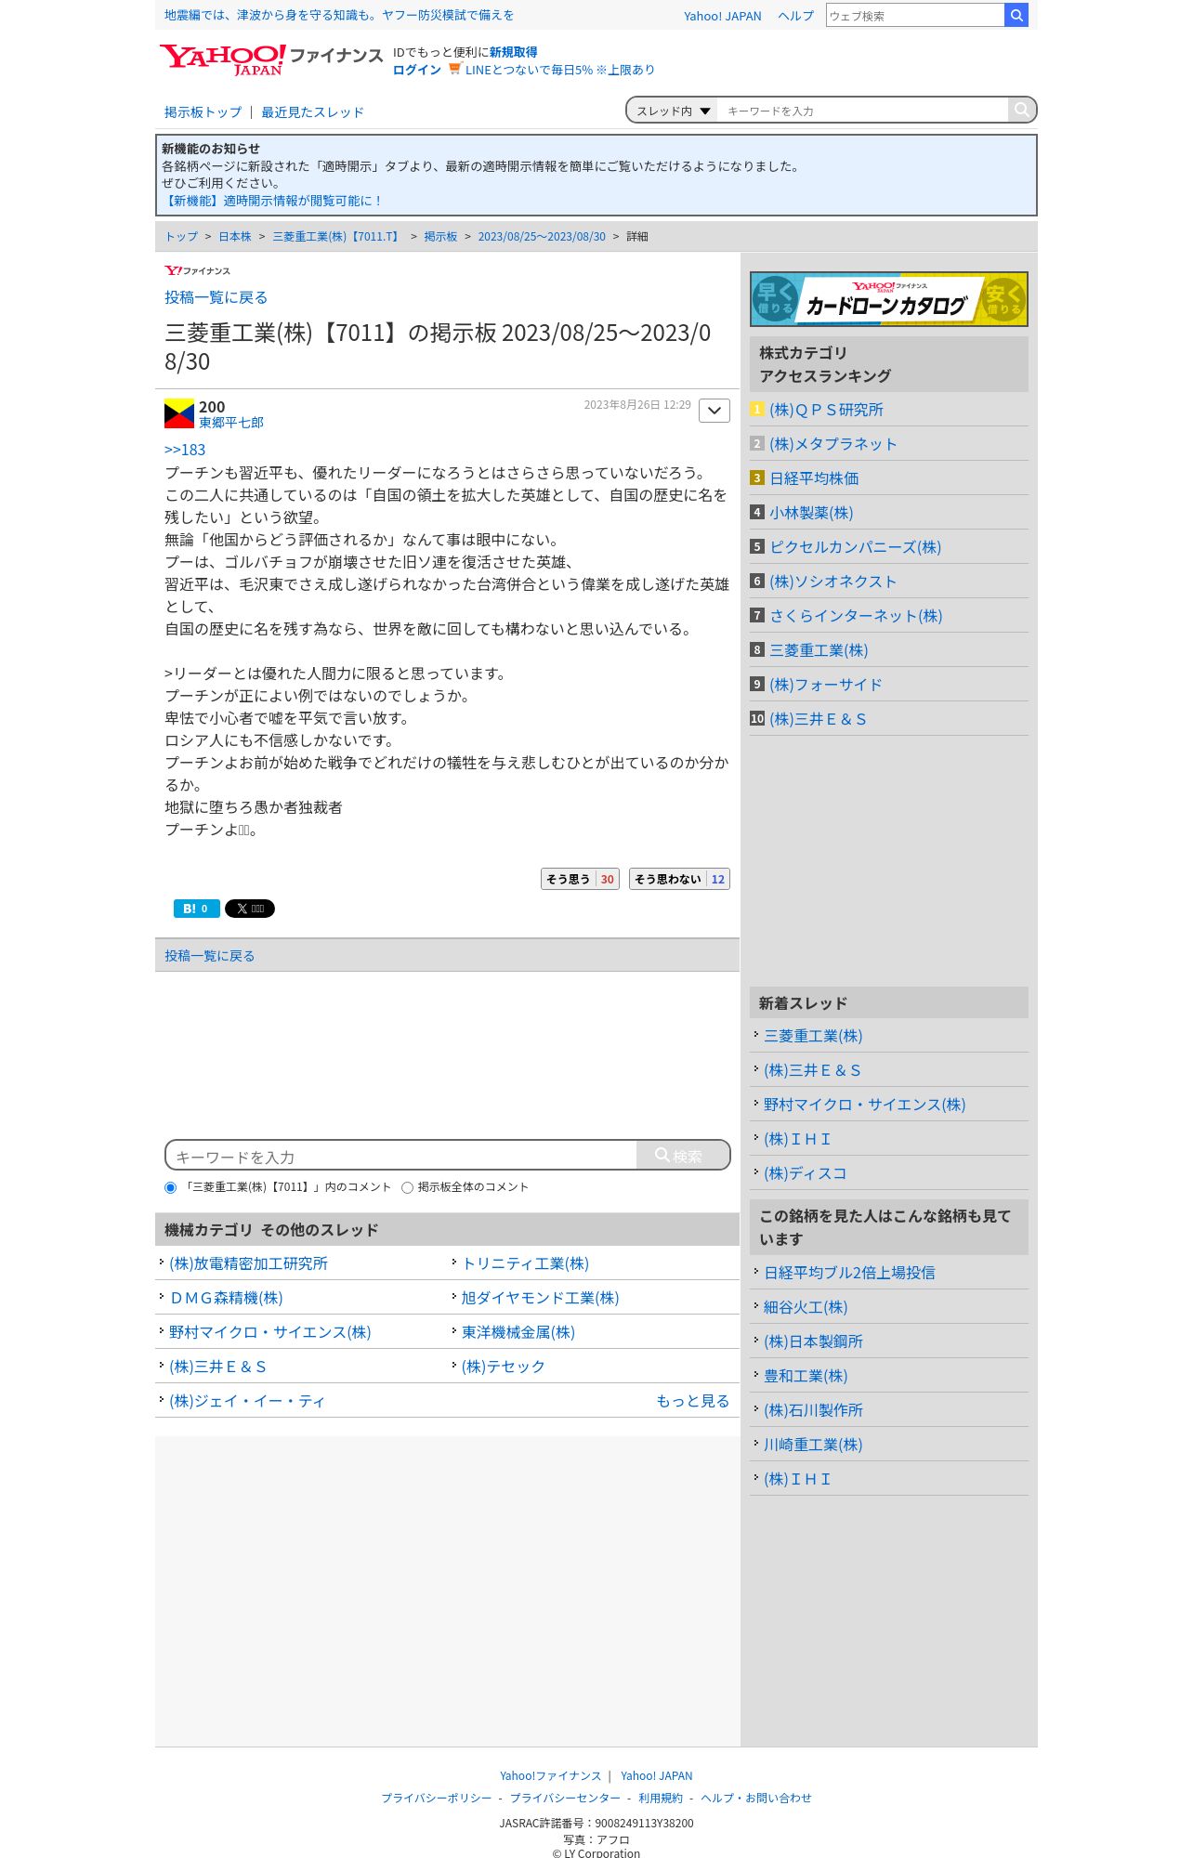The height and width of the screenshot is (1858, 1193).
Task: Select 掲示板全体のコメント radio button
Action: (x=407, y=1187)
